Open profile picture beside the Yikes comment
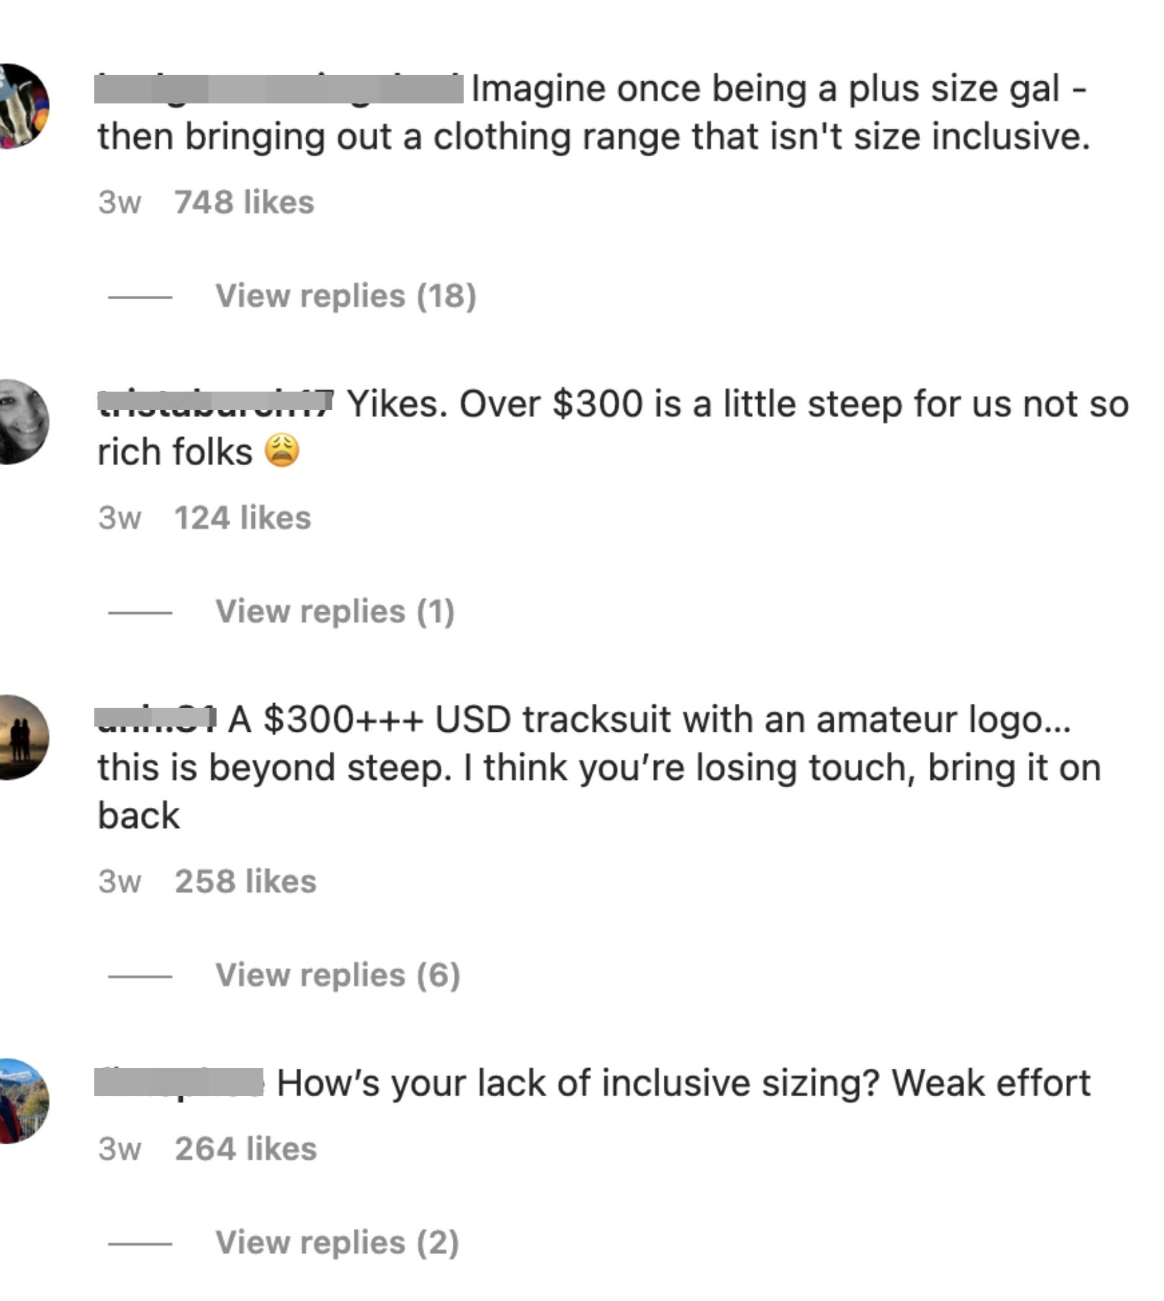 (22, 422)
